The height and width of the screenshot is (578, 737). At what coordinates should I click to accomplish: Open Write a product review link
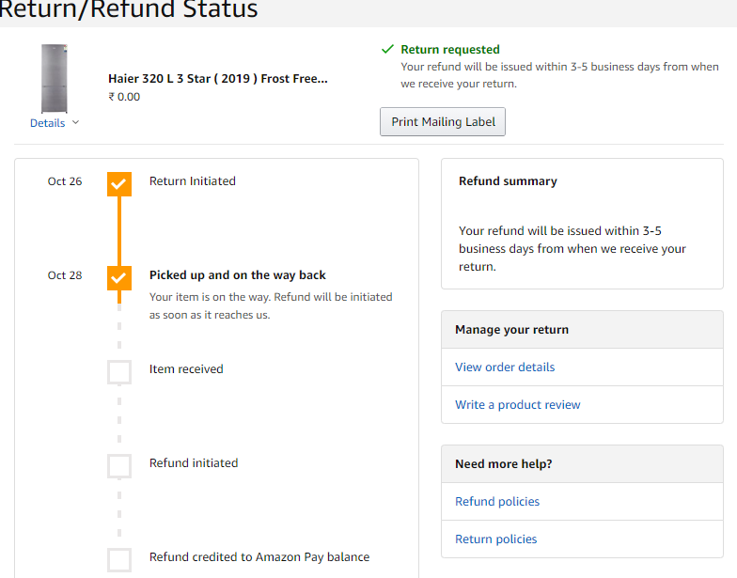pos(517,404)
